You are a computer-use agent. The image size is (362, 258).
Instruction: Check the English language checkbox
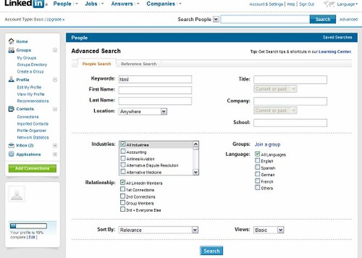click(x=257, y=160)
